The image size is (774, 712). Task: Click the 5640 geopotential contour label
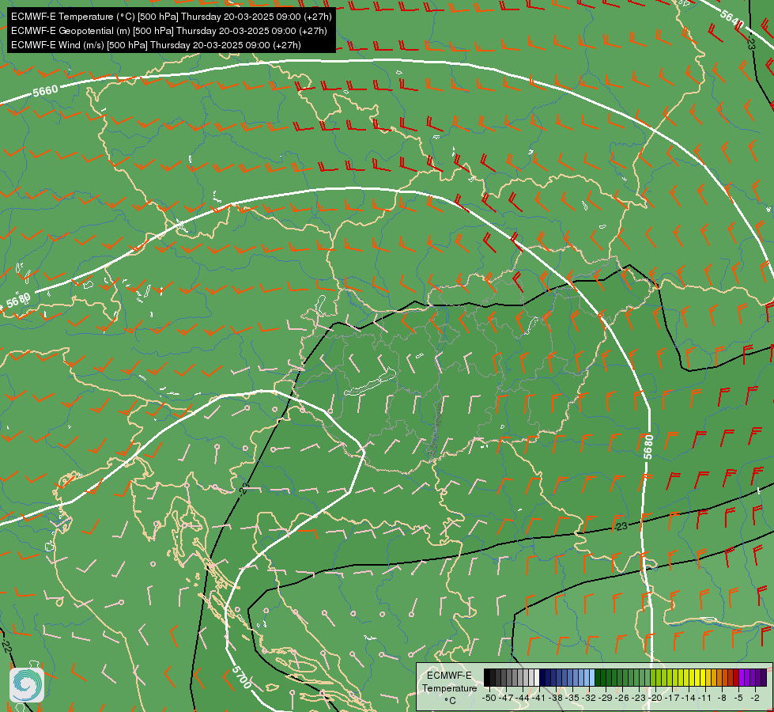(x=731, y=19)
